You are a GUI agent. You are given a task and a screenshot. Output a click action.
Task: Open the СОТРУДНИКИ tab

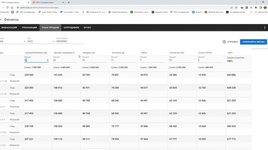pyautogui.click(x=71, y=27)
